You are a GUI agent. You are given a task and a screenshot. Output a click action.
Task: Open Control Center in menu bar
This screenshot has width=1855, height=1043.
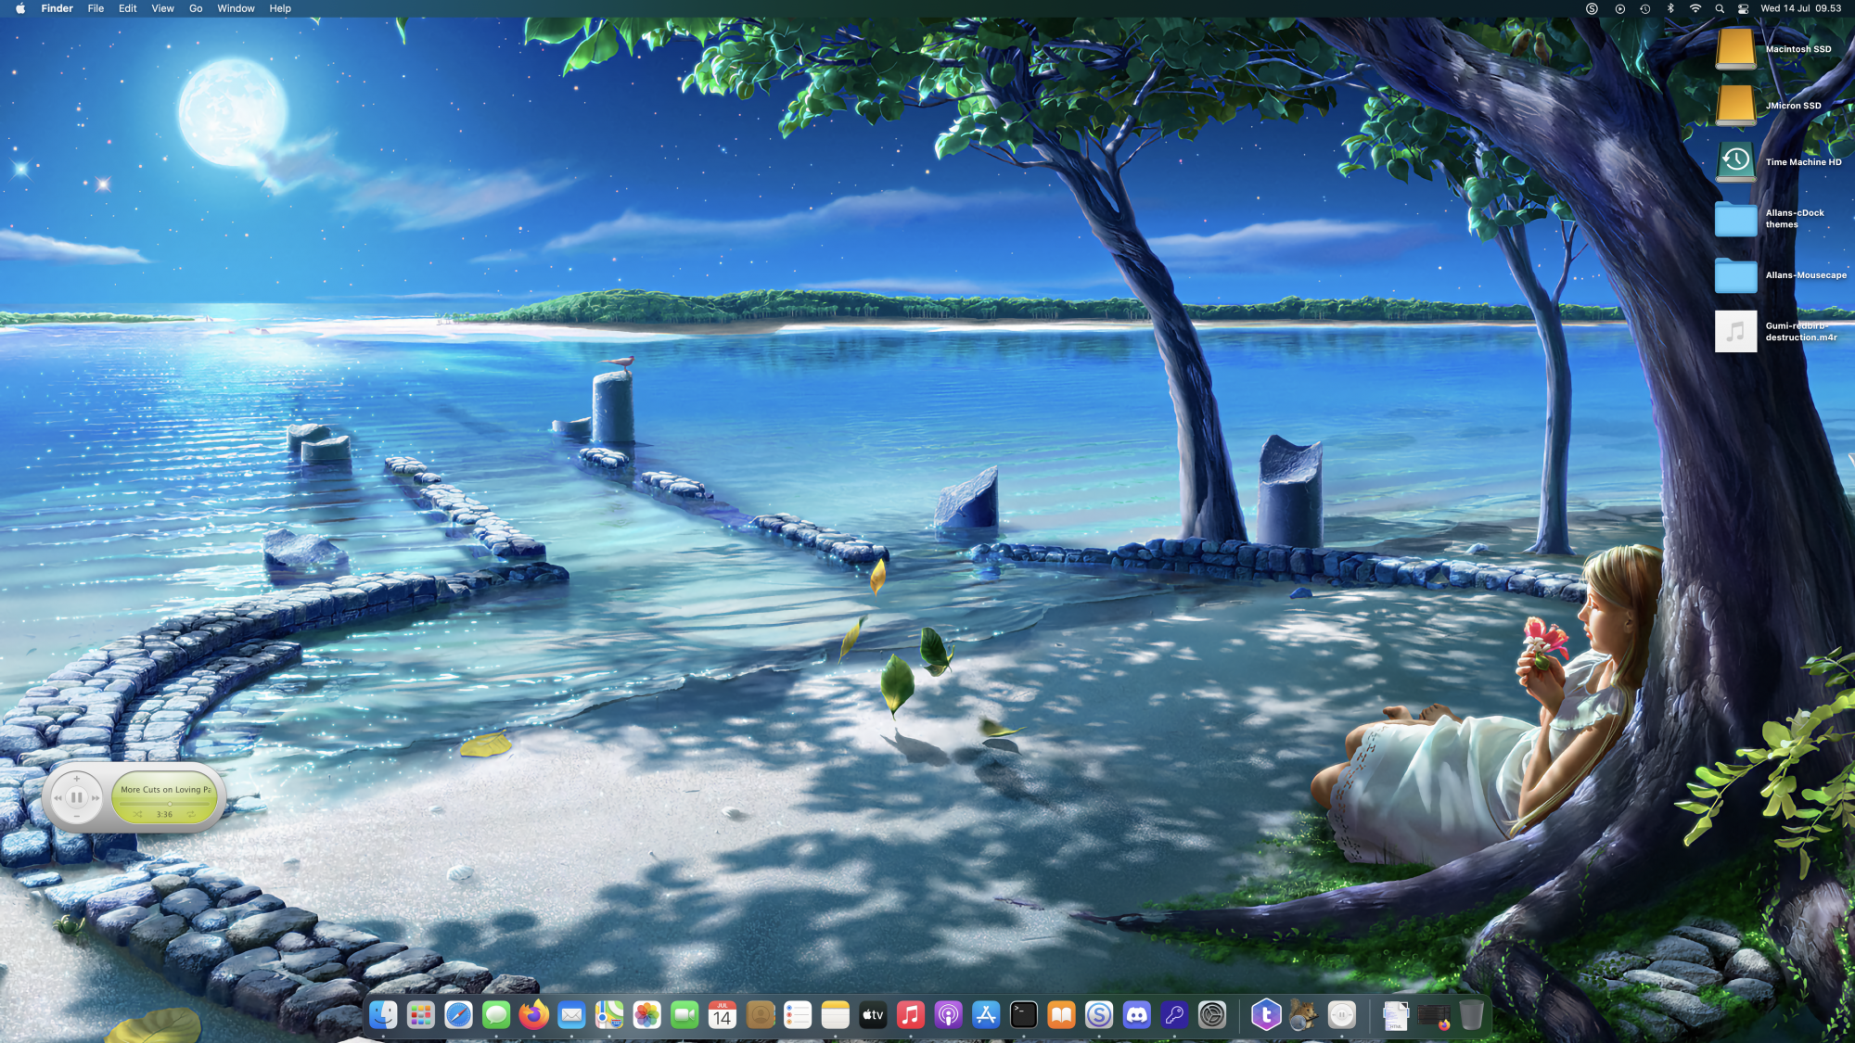tap(1743, 8)
